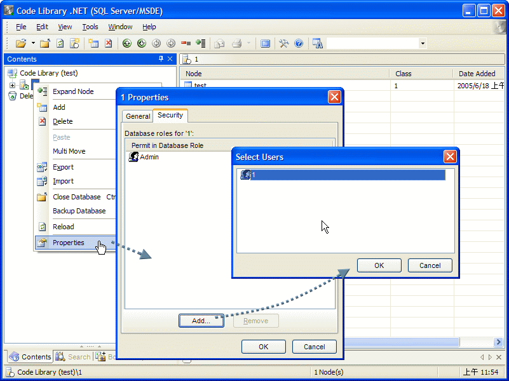Viewport: 509px width, 381px height.
Task: Select Code Library (test) root tree item
Action: click(49, 73)
